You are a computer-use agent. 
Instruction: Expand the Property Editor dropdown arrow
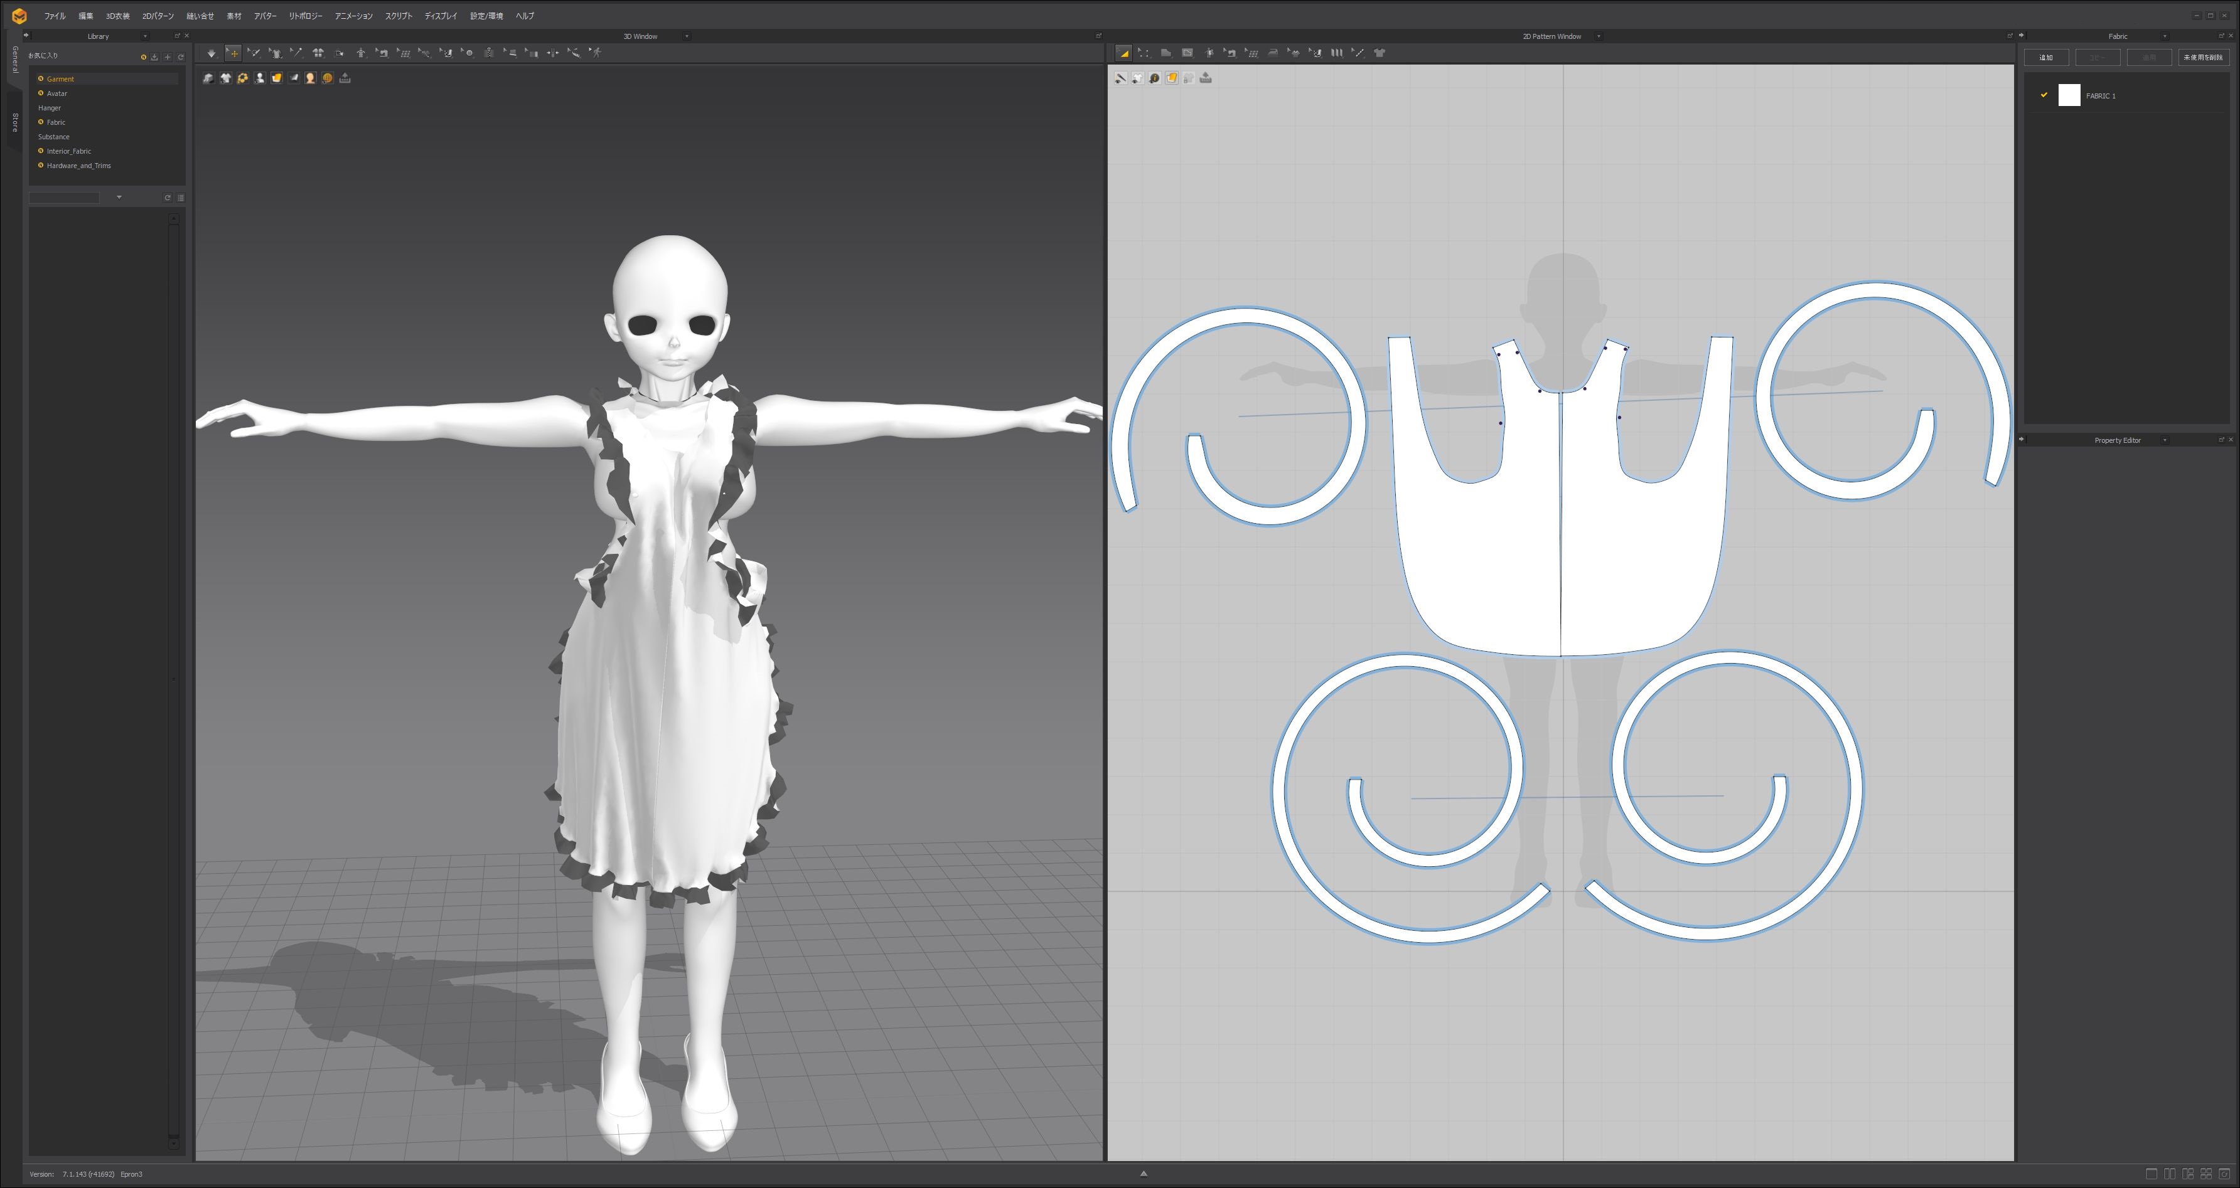2164,440
